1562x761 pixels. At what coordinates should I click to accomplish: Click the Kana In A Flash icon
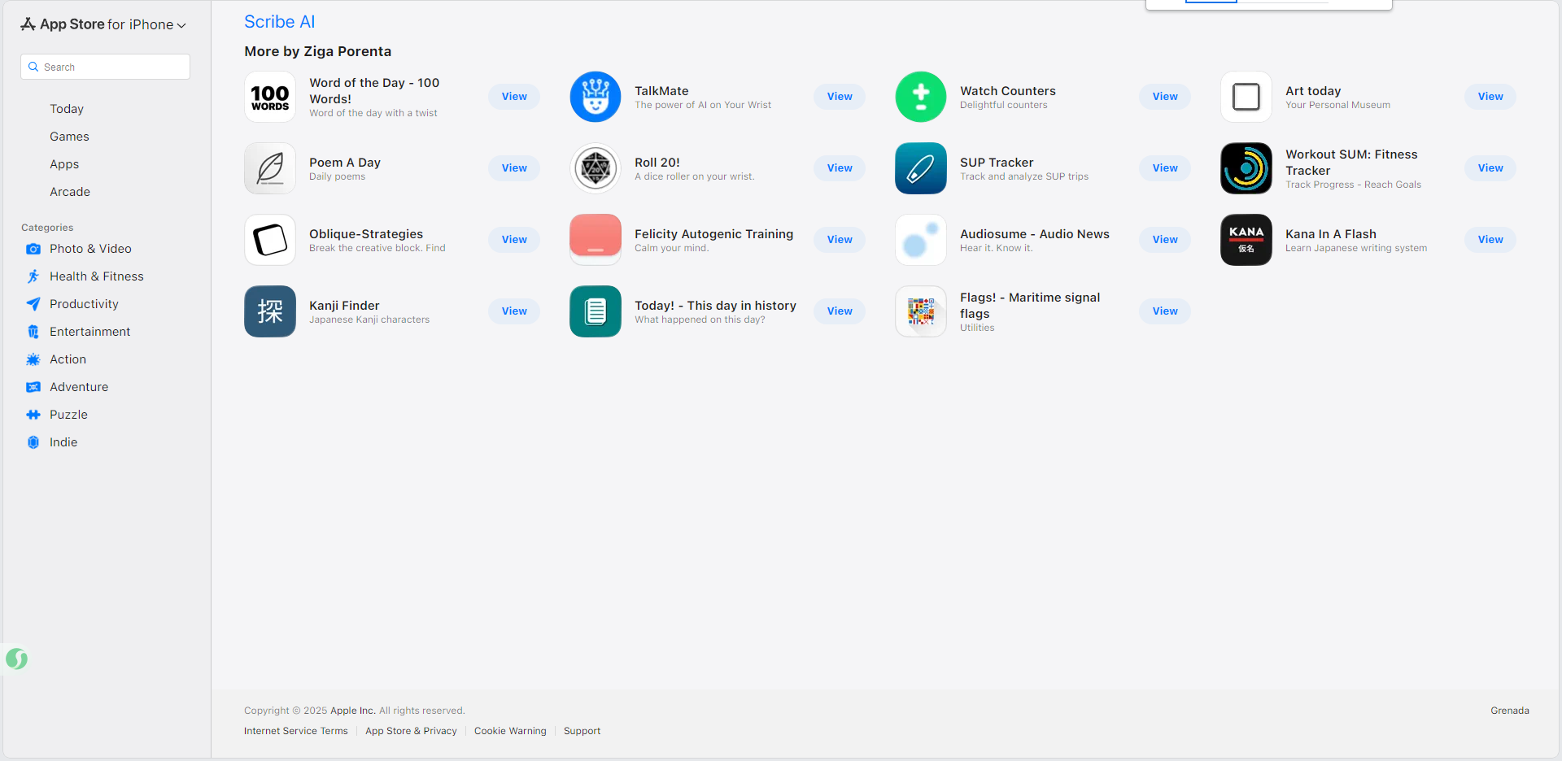click(1246, 240)
